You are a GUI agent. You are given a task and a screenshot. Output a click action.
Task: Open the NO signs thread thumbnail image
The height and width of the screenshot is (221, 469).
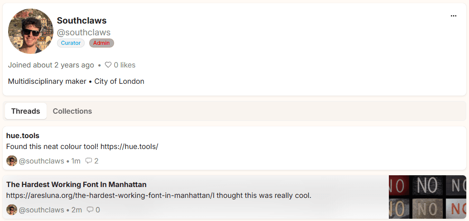427,197
